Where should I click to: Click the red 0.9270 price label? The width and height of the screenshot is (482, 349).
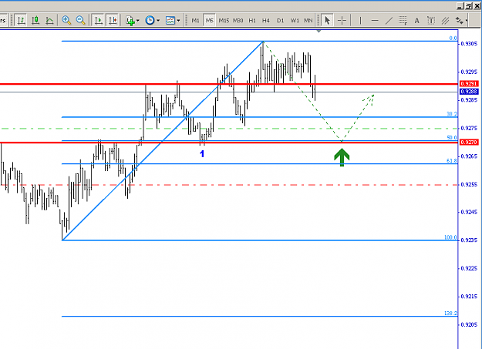(469, 143)
